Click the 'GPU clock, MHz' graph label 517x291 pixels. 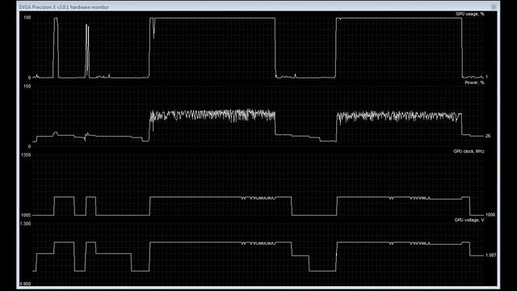pyautogui.click(x=469, y=151)
